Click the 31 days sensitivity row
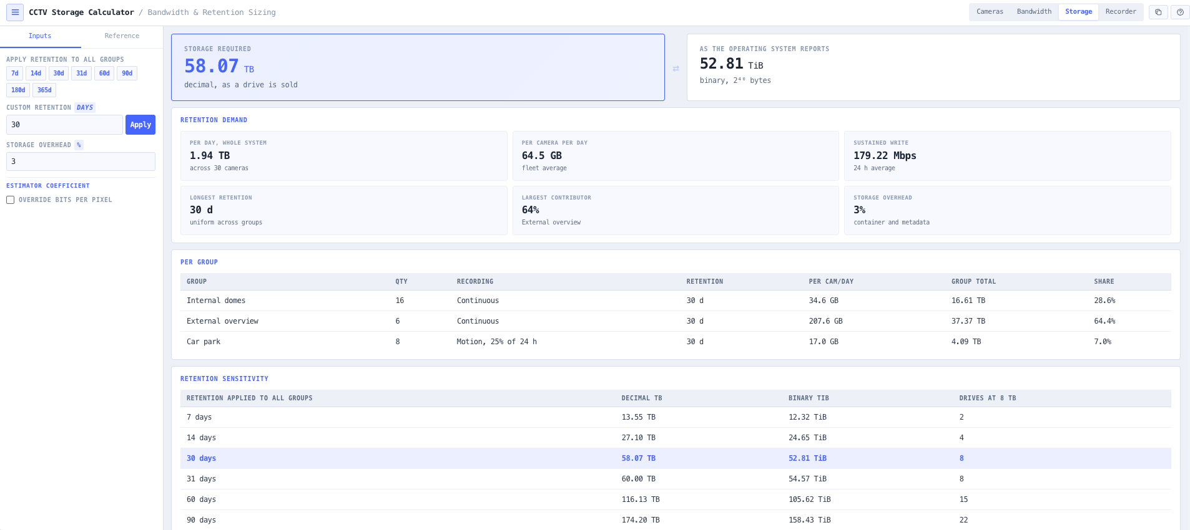The image size is (1190, 530). [676, 479]
